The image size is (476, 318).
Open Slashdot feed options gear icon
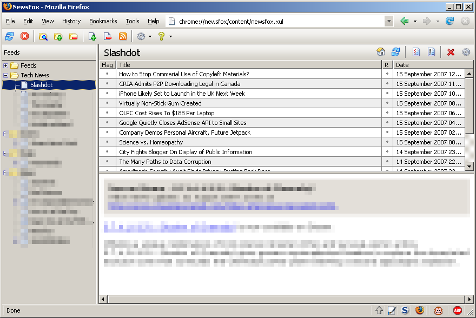pos(466,52)
